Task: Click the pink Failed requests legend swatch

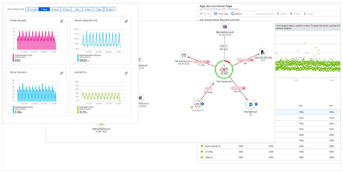Action: 13,58
